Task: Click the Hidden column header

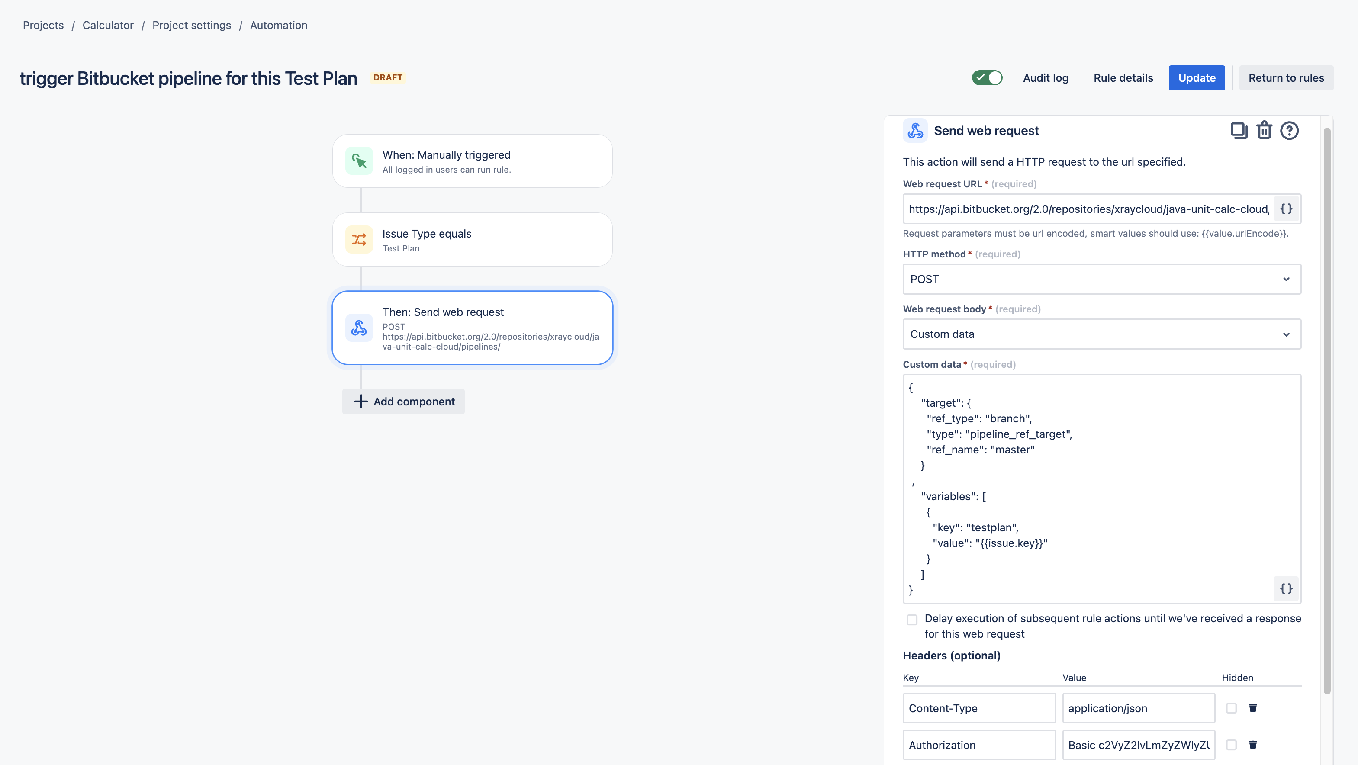Action: [1237, 678]
